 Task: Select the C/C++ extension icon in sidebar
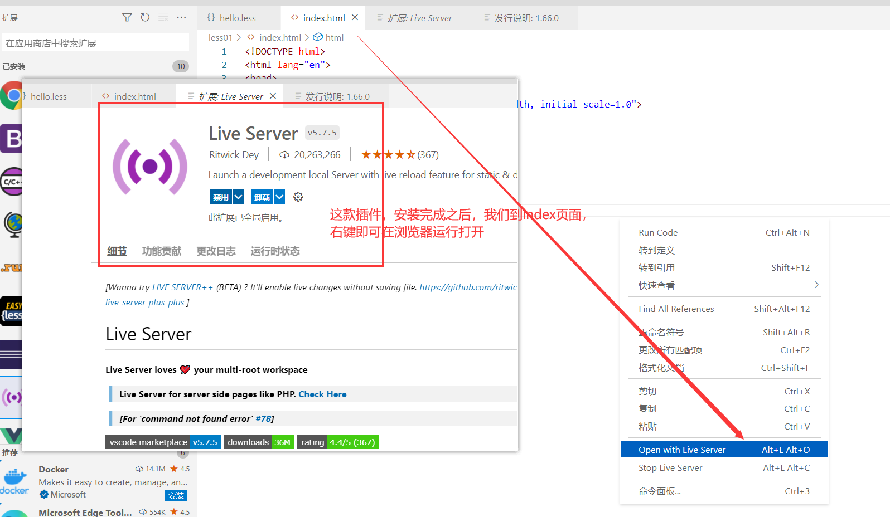click(x=11, y=182)
